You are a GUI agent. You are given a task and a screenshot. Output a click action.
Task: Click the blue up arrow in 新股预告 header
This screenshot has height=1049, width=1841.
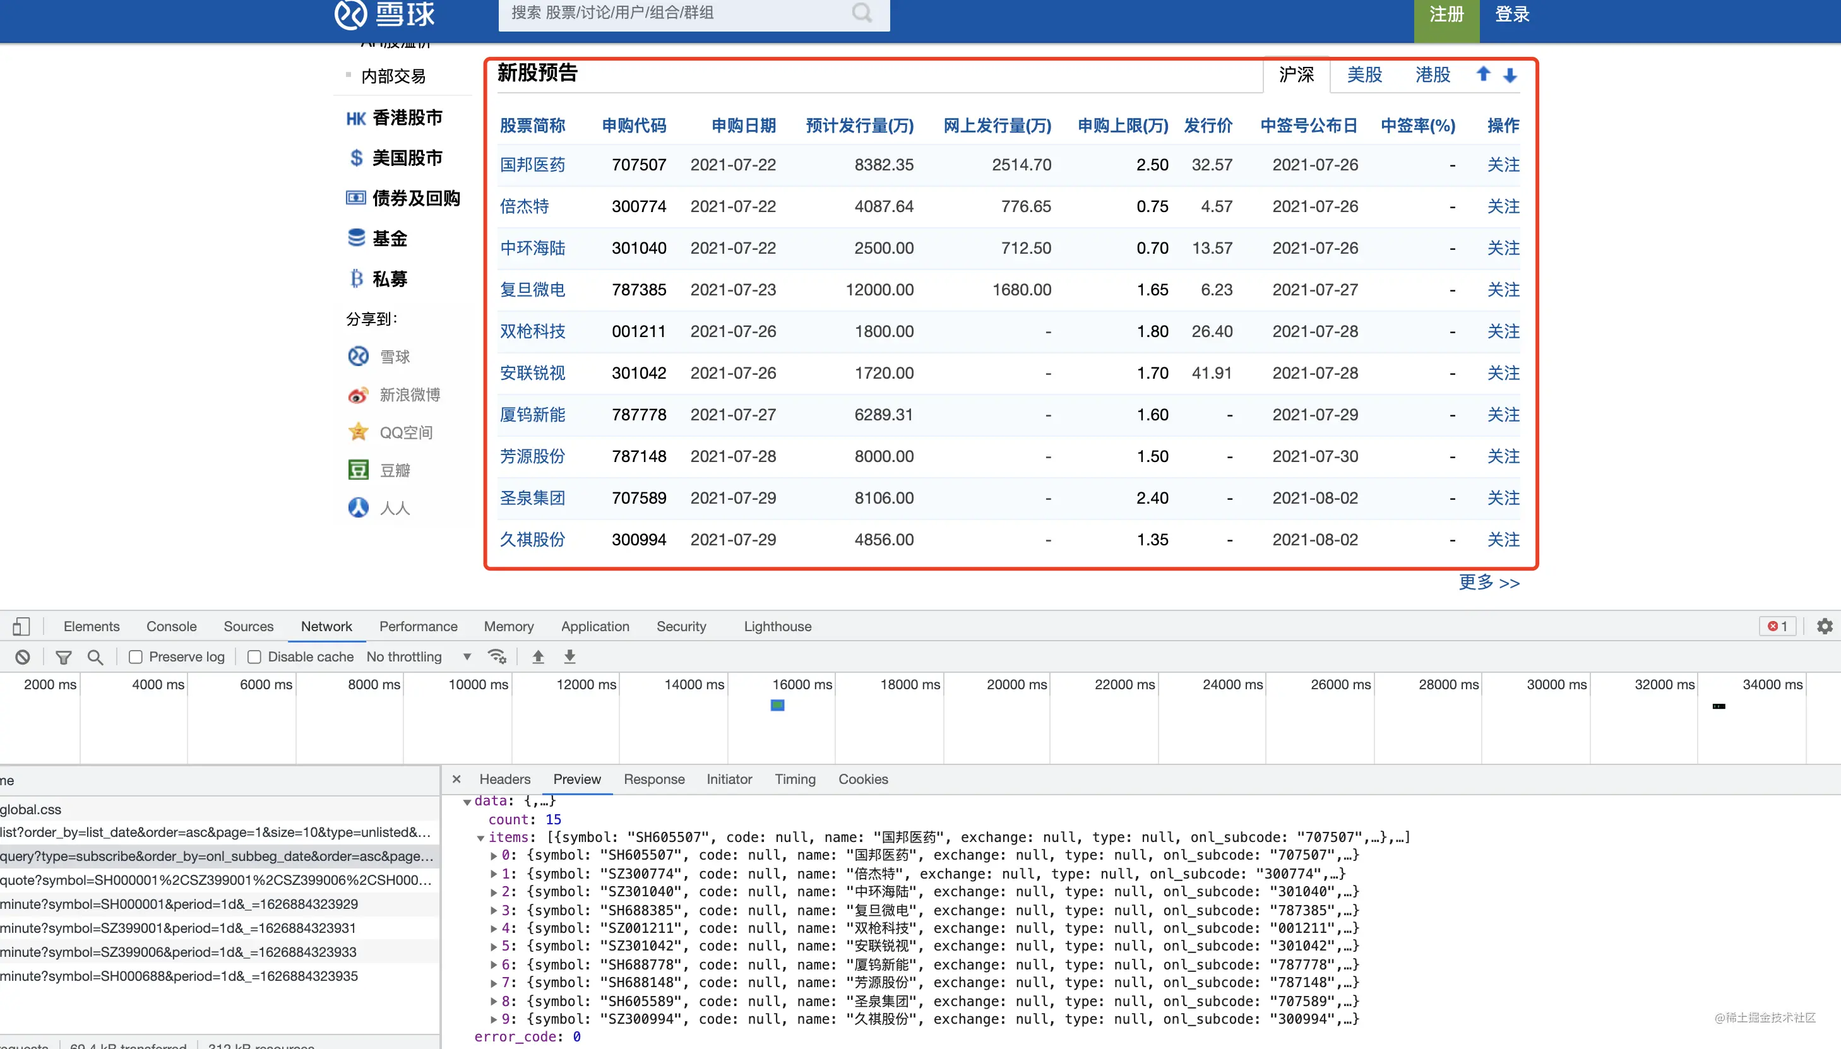(x=1483, y=74)
